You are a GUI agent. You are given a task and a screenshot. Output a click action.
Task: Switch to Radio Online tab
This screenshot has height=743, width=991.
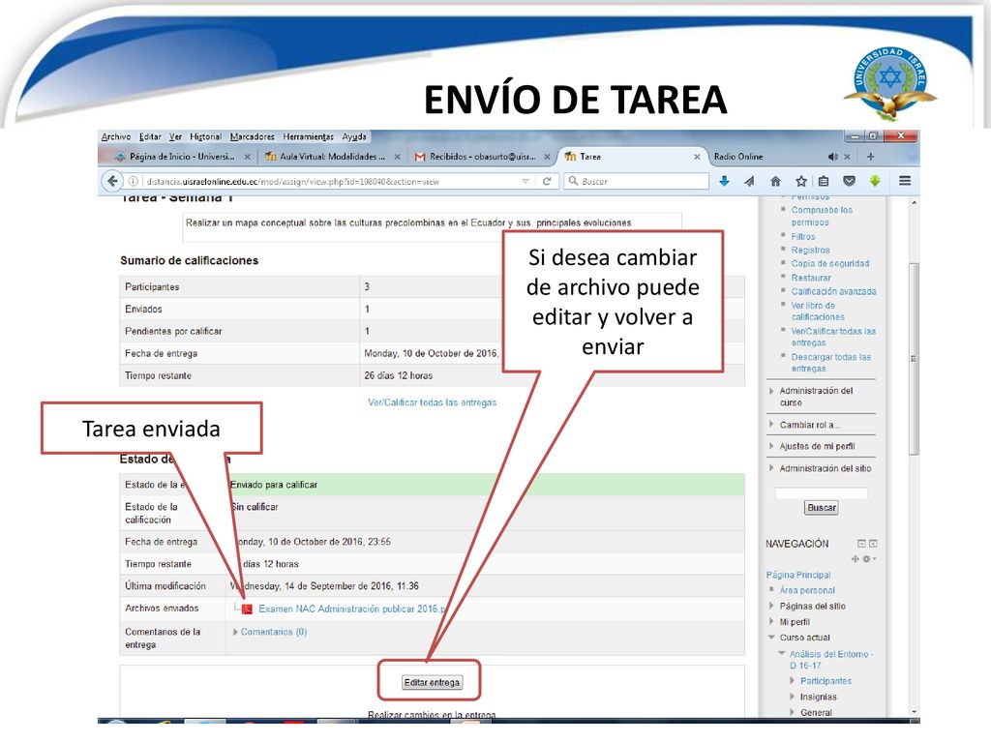(738, 157)
